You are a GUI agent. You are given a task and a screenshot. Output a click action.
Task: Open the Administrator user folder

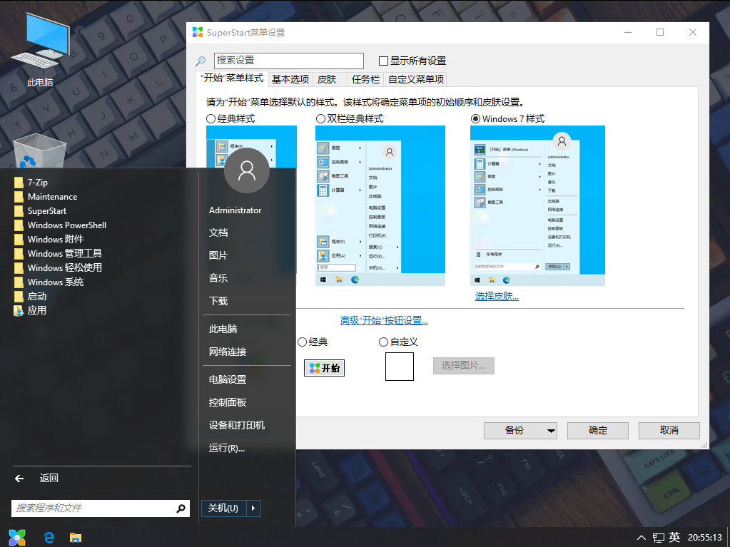click(235, 210)
